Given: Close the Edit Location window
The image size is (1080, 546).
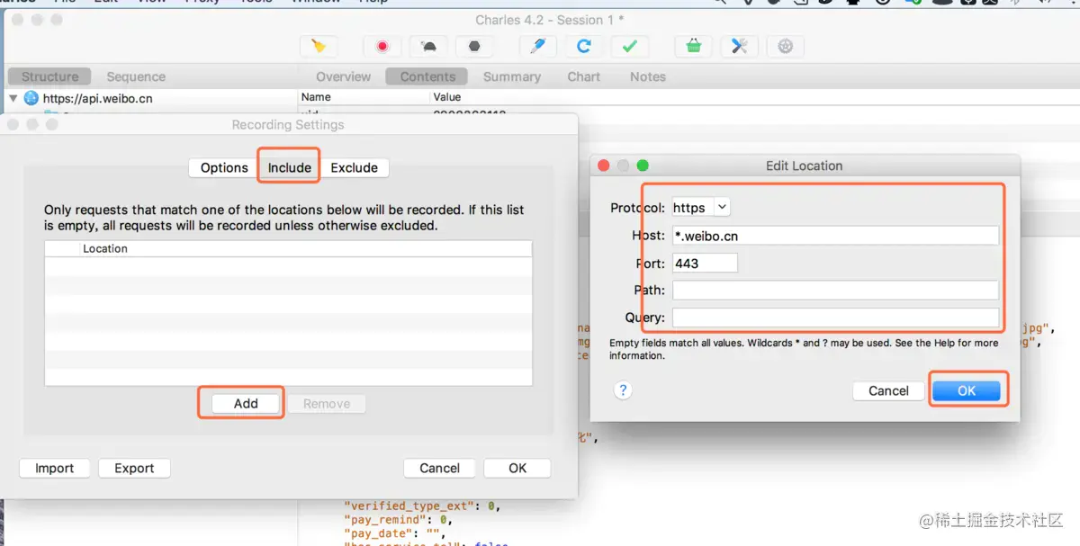Looking at the screenshot, I should point(603,166).
